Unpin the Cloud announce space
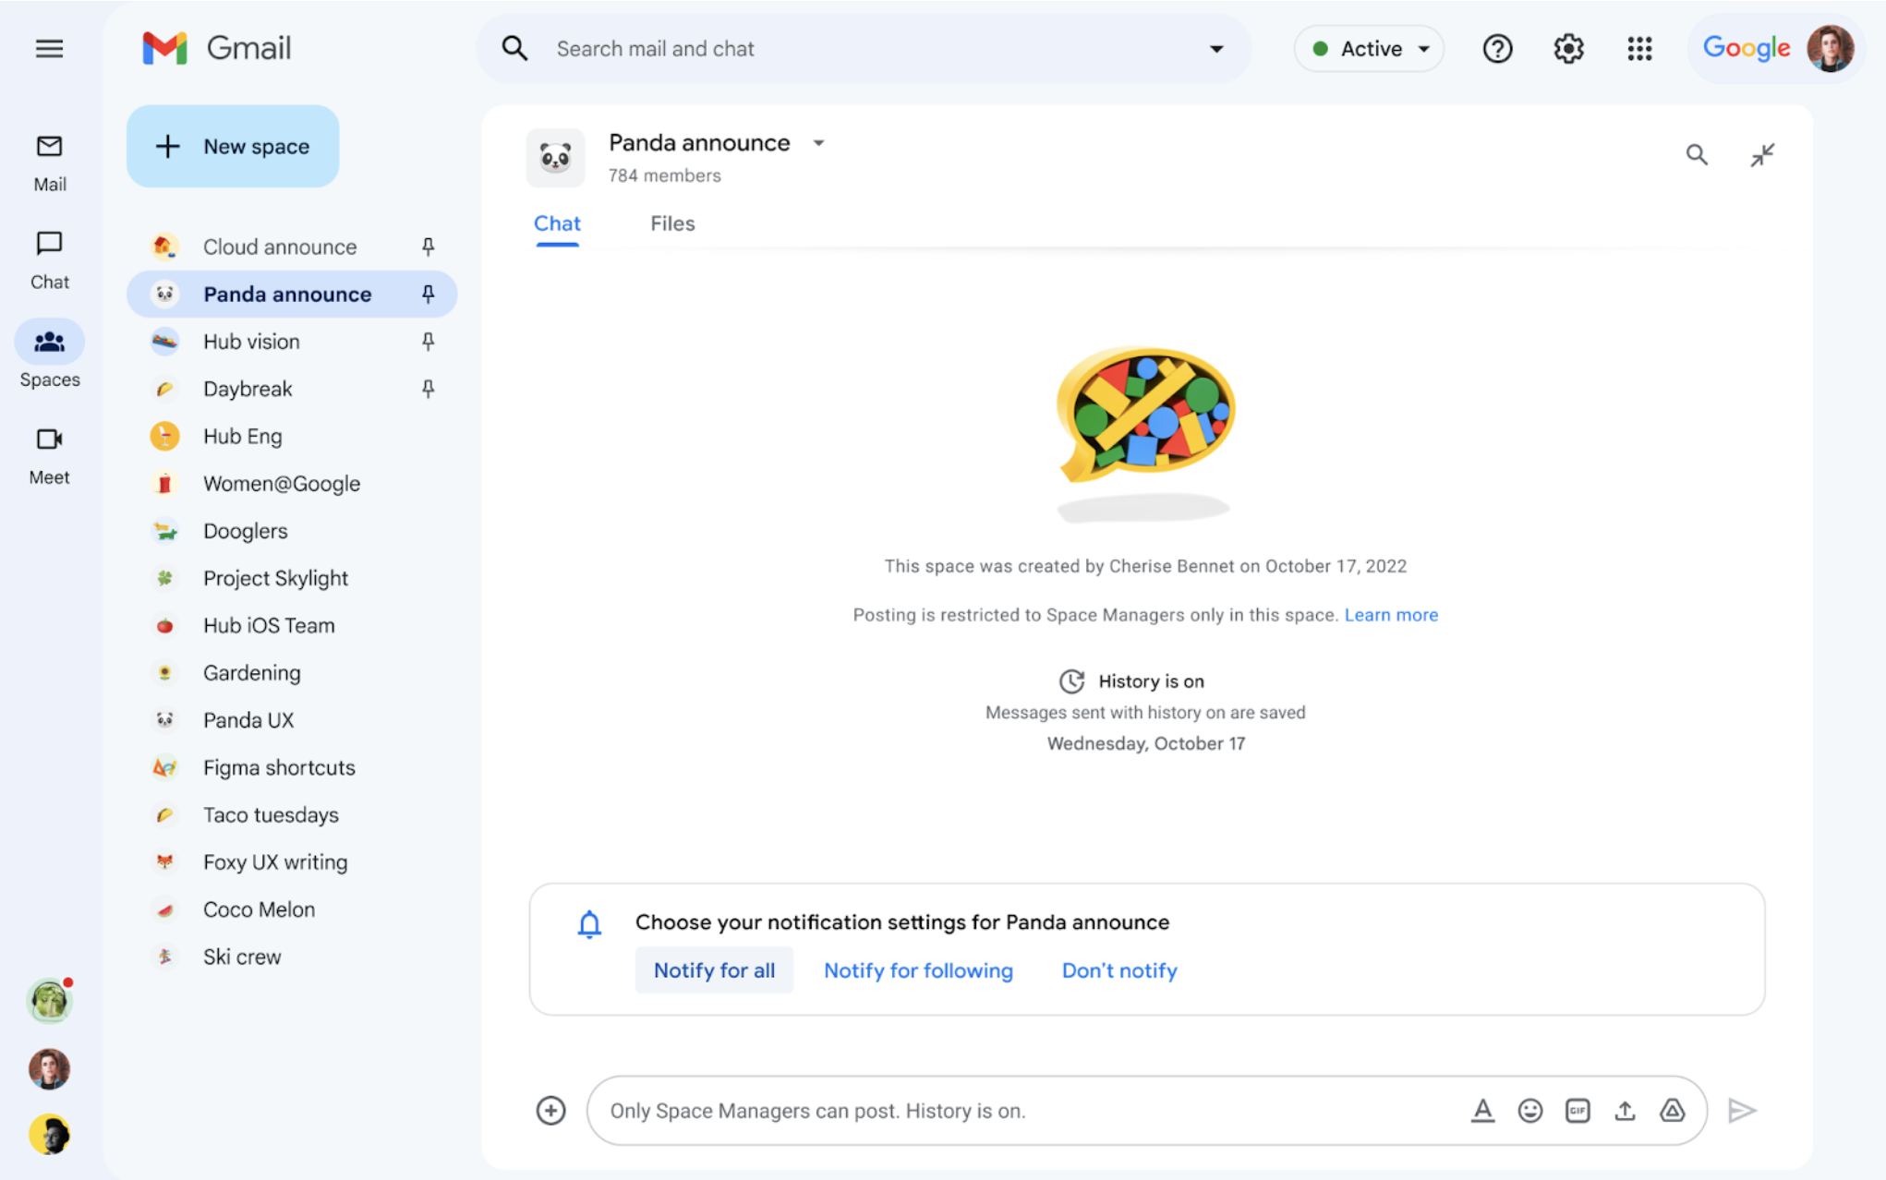 pyautogui.click(x=428, y=247)
